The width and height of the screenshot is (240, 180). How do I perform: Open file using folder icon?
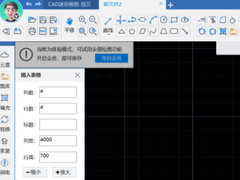32,20
